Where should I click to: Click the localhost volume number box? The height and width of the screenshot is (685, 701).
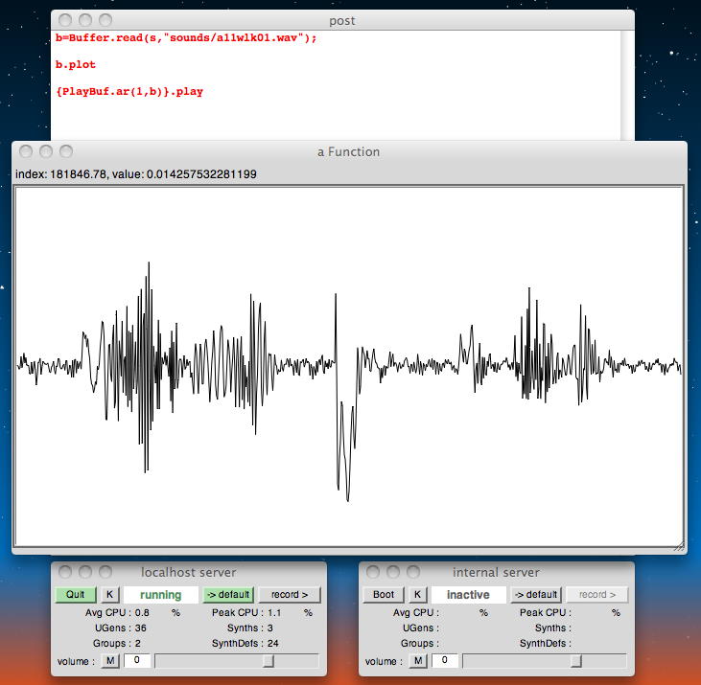click(136, 660)
